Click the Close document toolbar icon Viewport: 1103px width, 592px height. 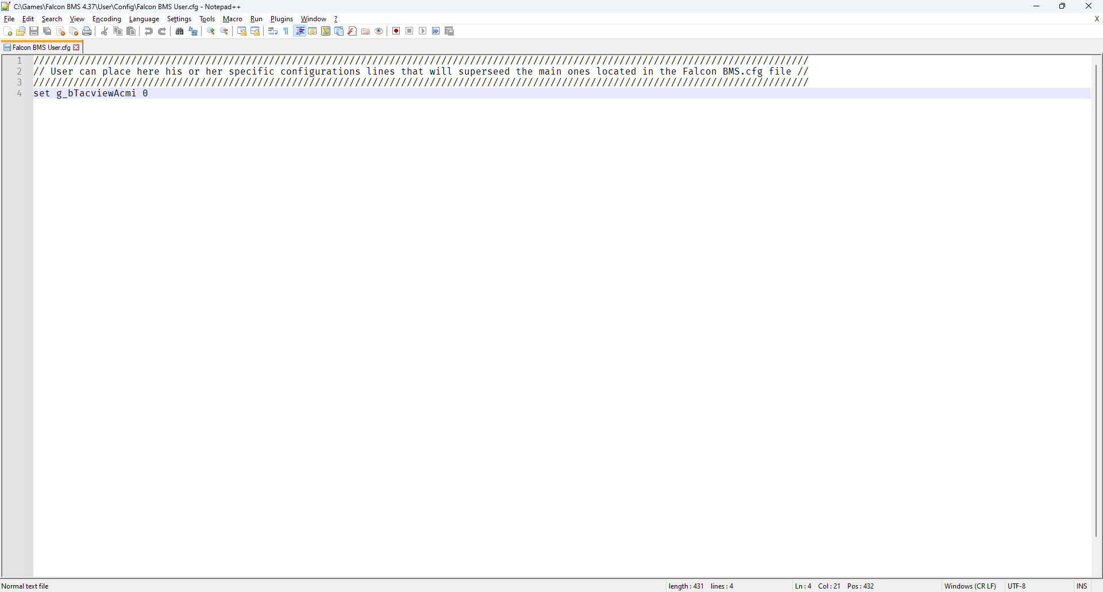tap(60, 32)
